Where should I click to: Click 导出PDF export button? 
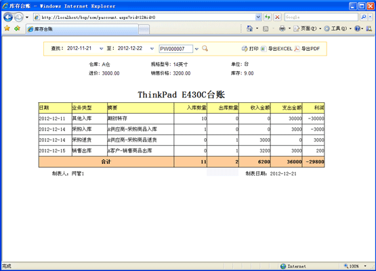pos(307,49)
